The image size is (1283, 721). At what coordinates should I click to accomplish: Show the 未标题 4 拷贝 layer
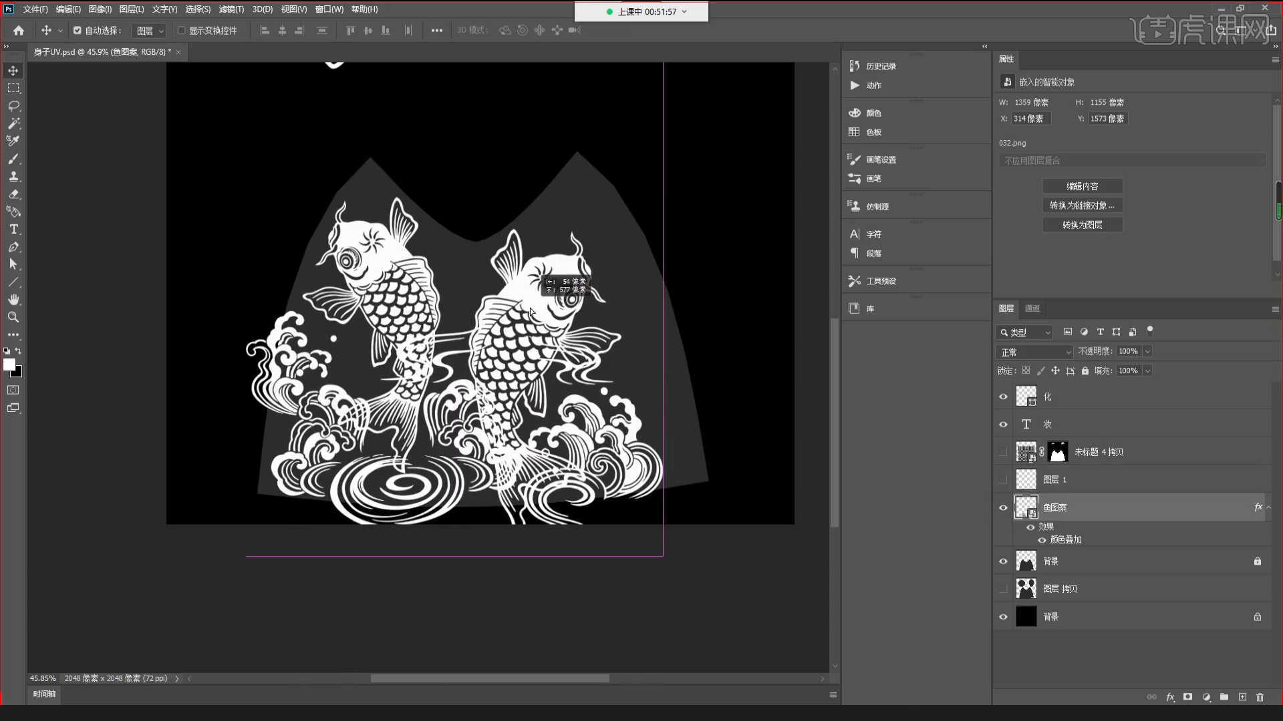[x=1003, y=452]
